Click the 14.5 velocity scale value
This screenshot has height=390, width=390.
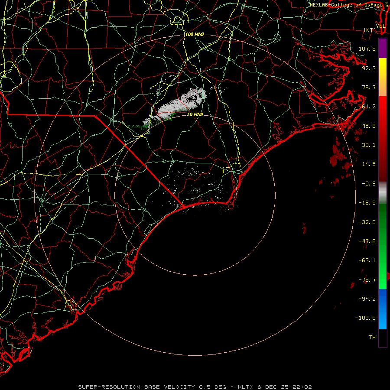pos(369,164)
